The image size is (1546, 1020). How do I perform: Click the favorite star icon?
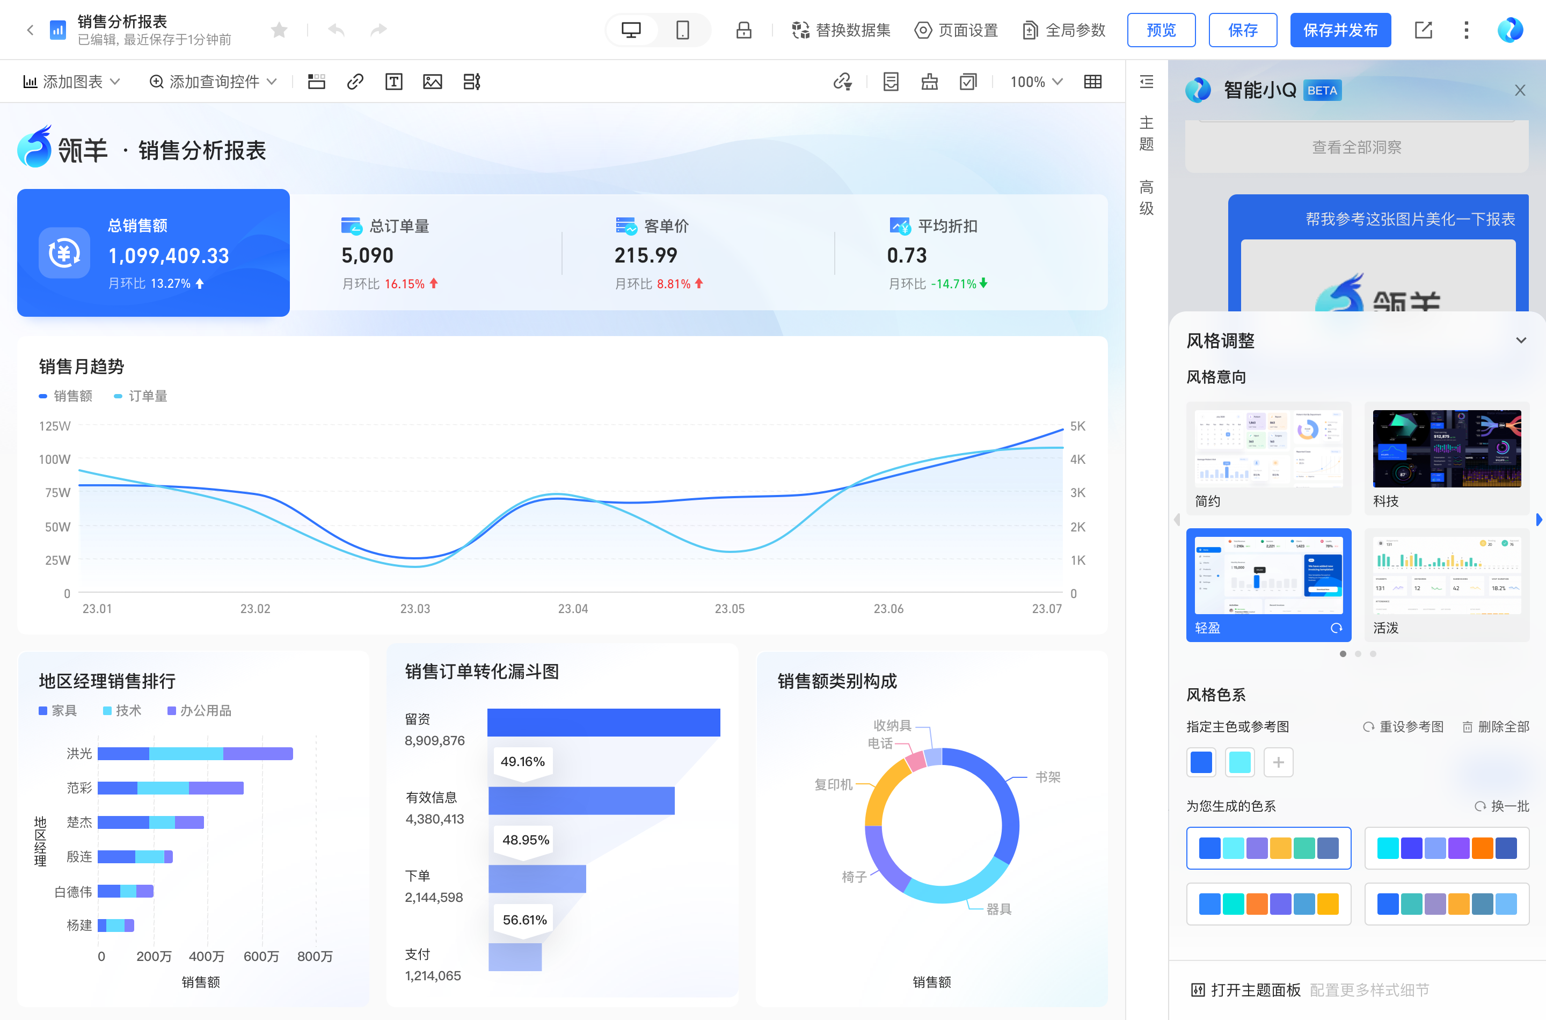279,30
